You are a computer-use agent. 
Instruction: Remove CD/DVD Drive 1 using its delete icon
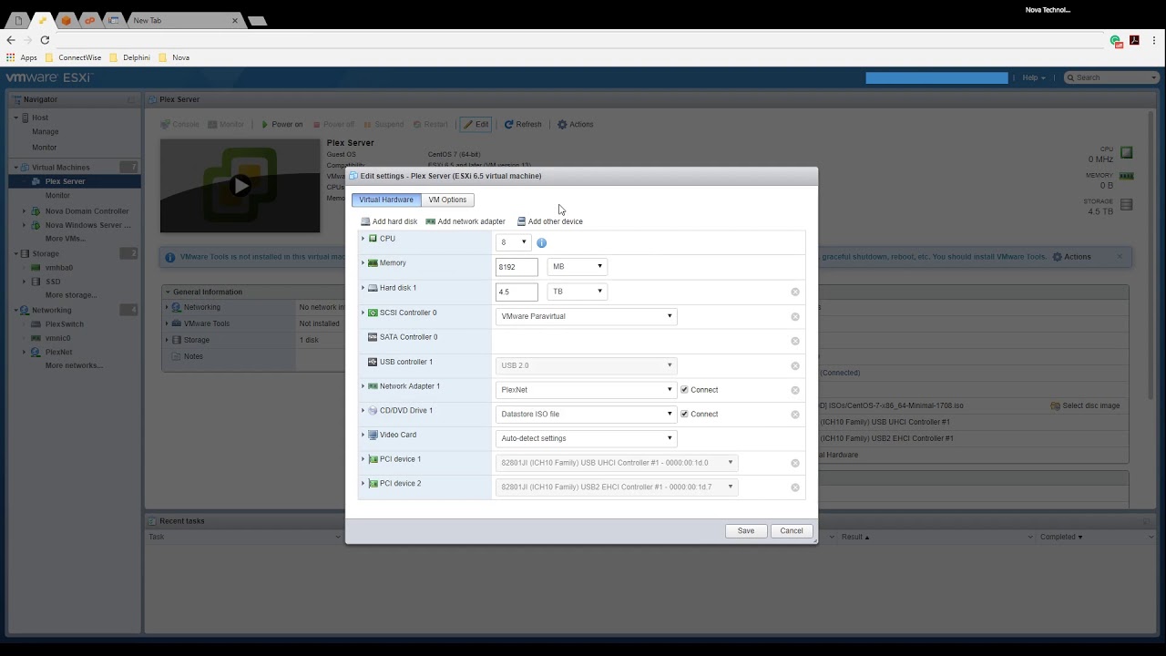[795, 414]
